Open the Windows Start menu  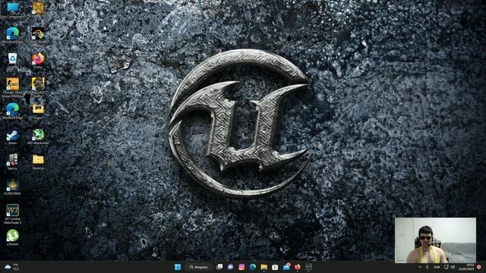coord(178,267)
